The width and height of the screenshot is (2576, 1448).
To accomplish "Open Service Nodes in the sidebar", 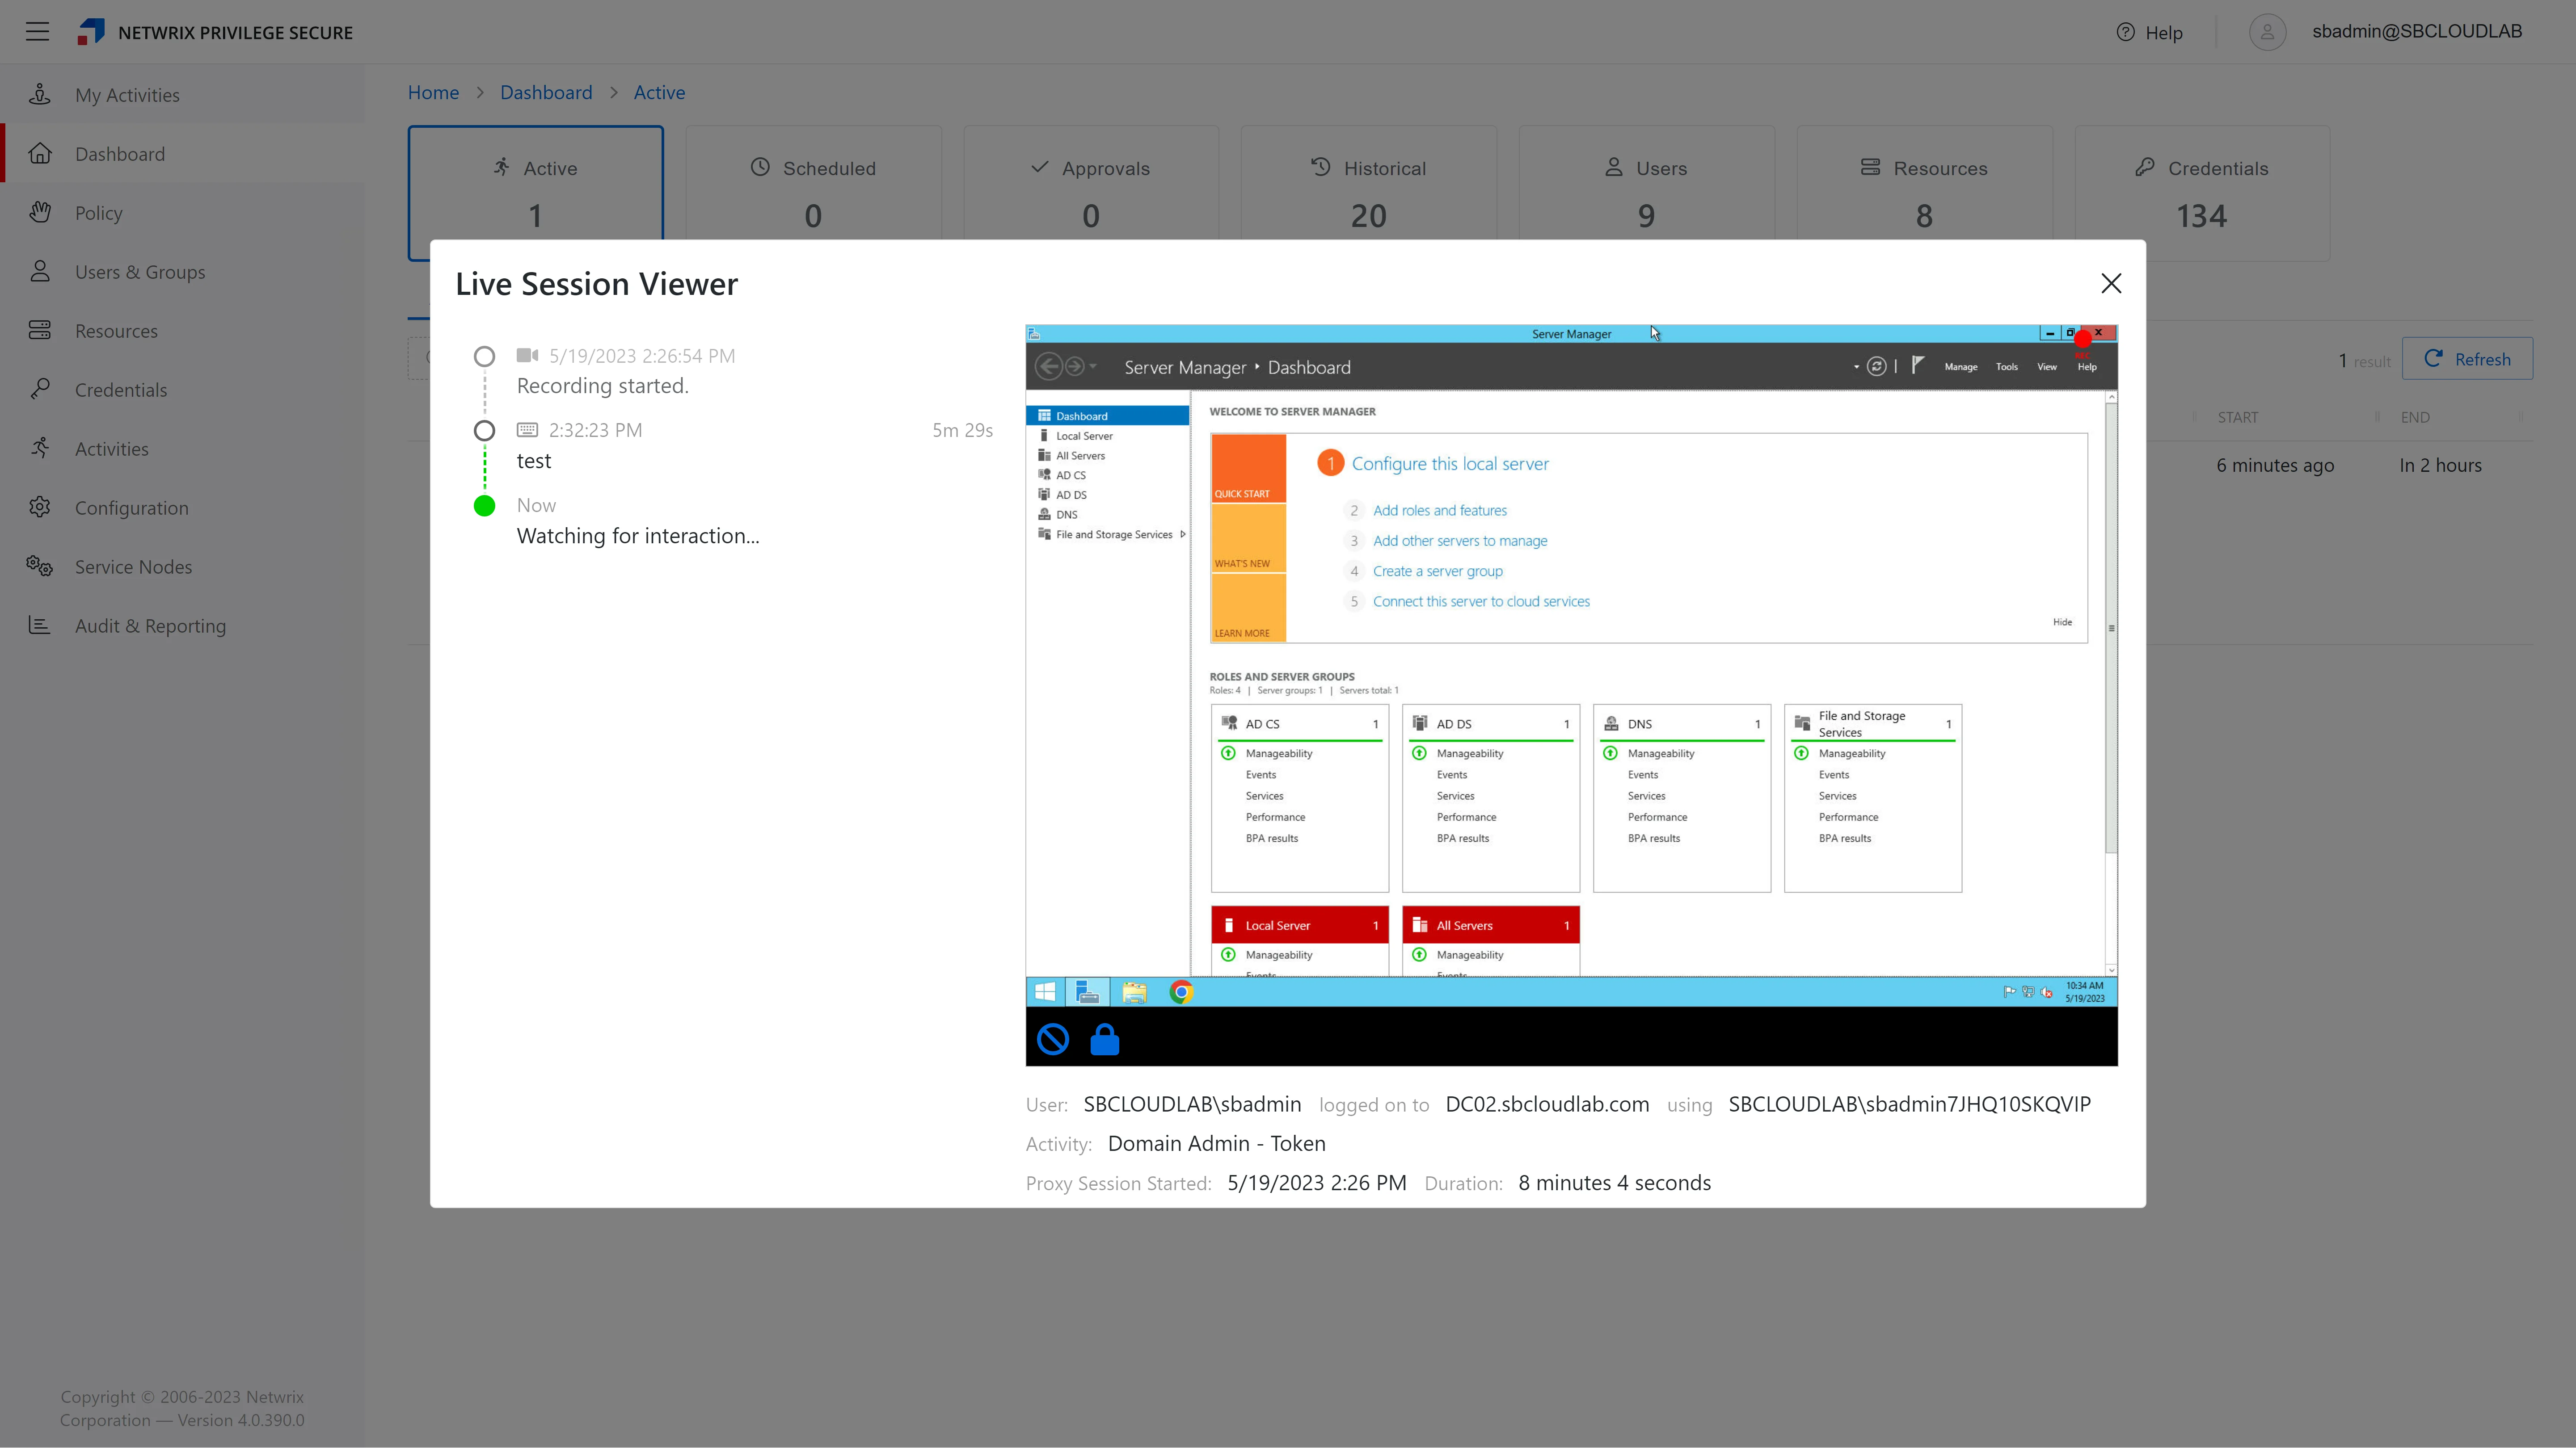I will tap(133, 567).
